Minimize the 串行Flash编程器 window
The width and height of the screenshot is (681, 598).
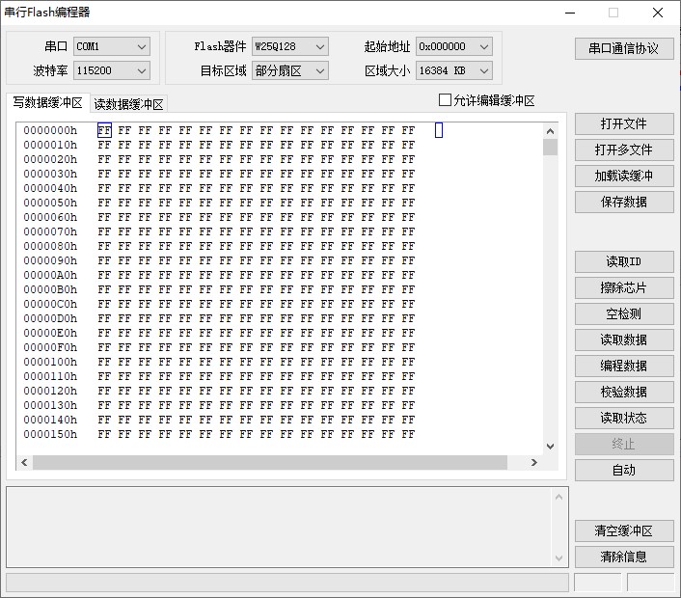tap(570, 14)
